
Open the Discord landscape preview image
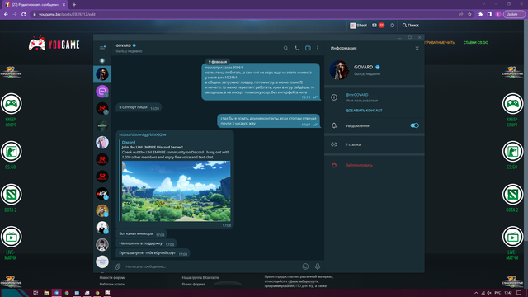(x=176, y=191)
